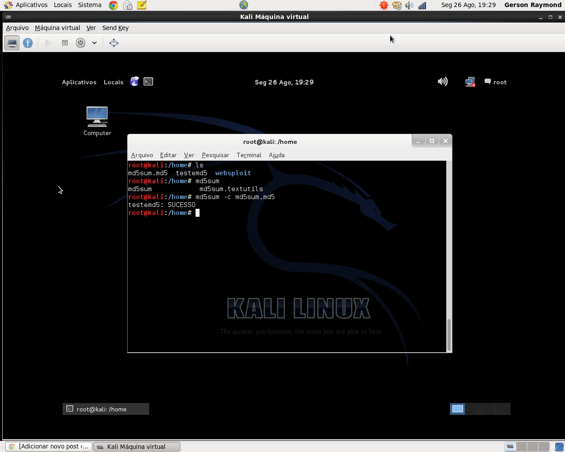Click host window-list icon in bottom panel
The height and width of the screenshot is (452, 565).
[x=510, y=446]
